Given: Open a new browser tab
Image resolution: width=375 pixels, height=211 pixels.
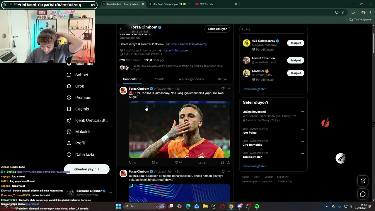Looking at the screenshot, I should 243,4.
